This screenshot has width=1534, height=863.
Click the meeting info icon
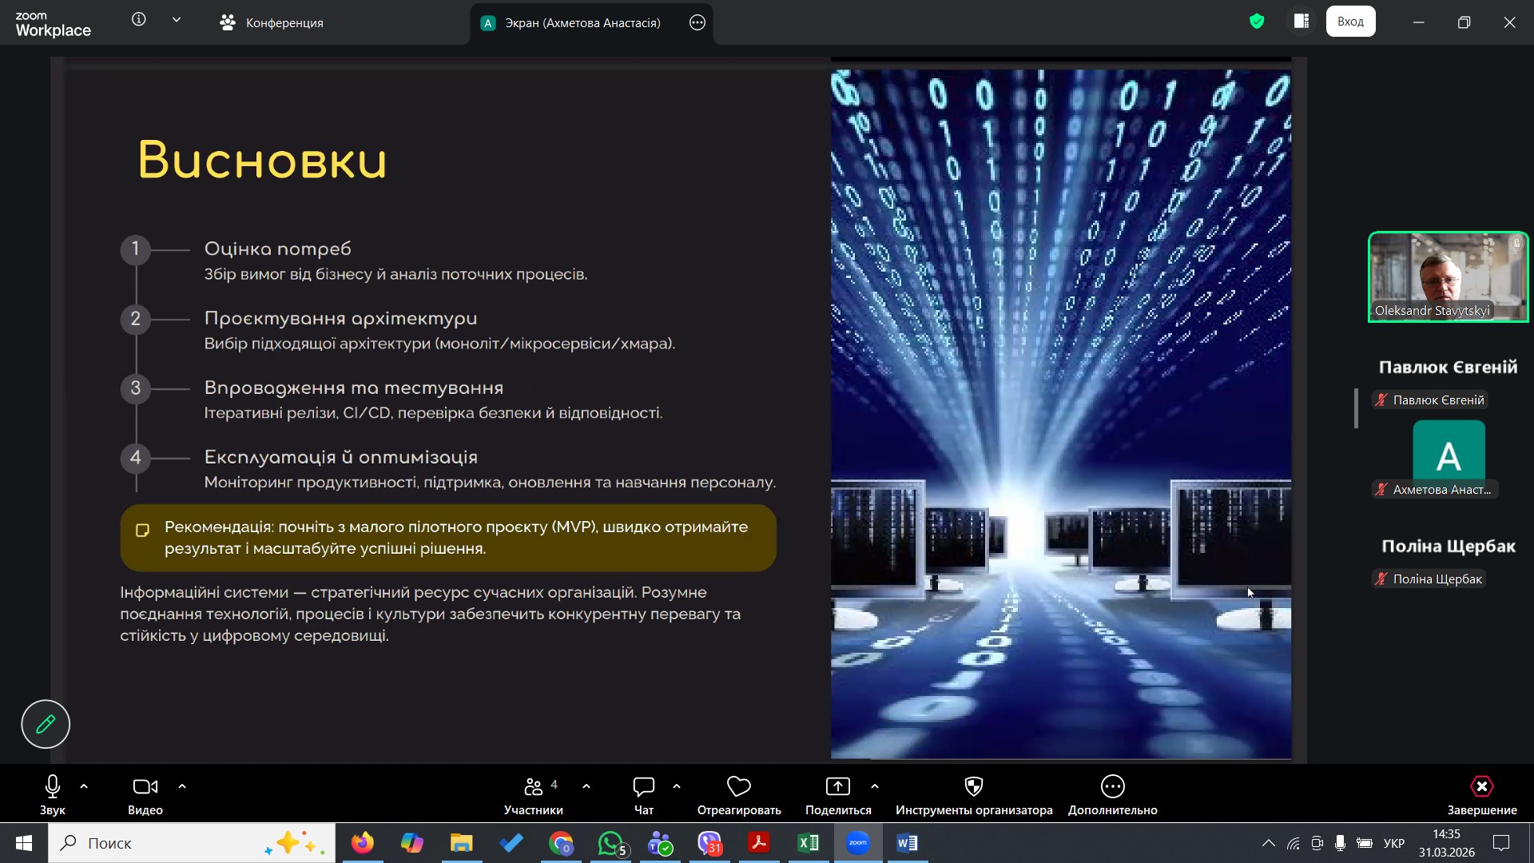139,20
